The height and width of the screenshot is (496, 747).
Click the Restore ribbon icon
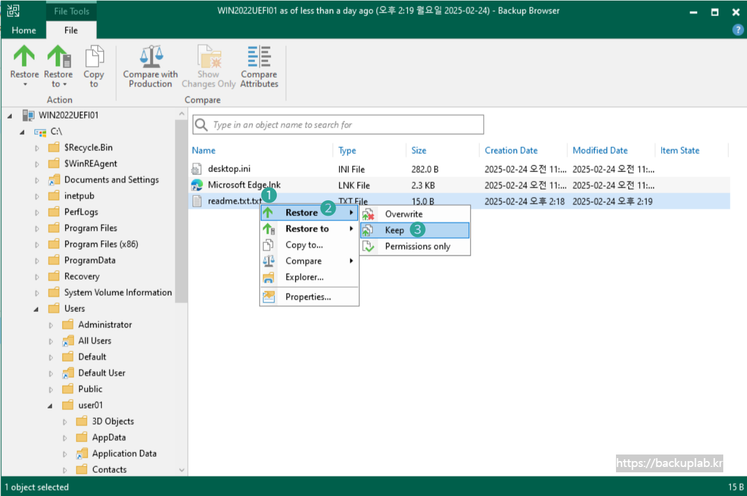tap(24, 56)
